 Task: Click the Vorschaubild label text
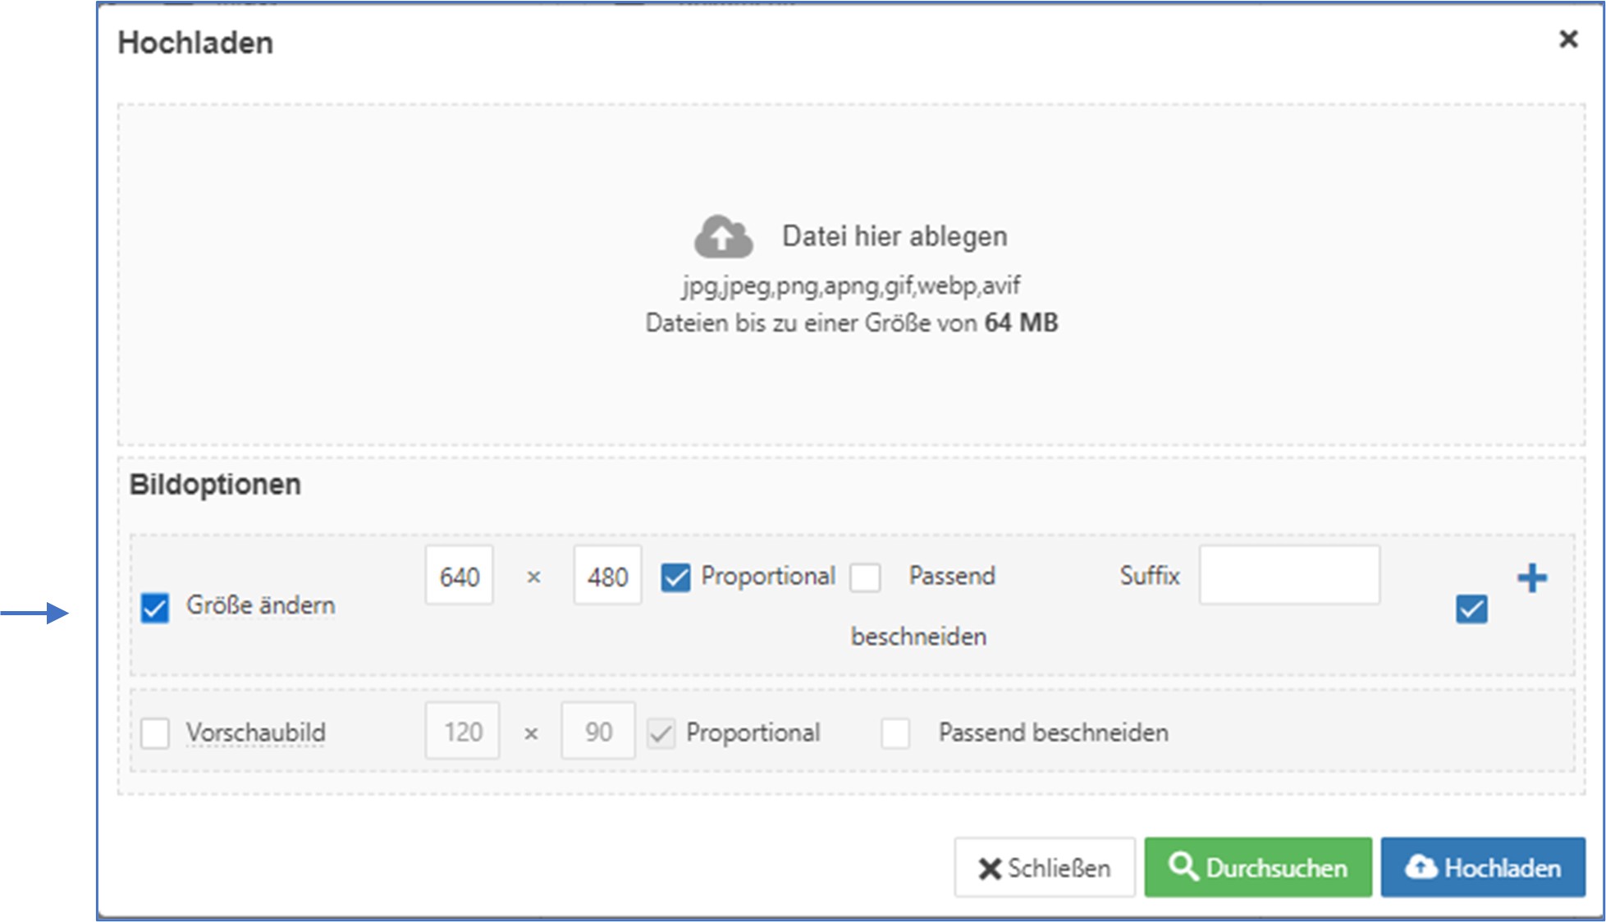click(256, 733)
